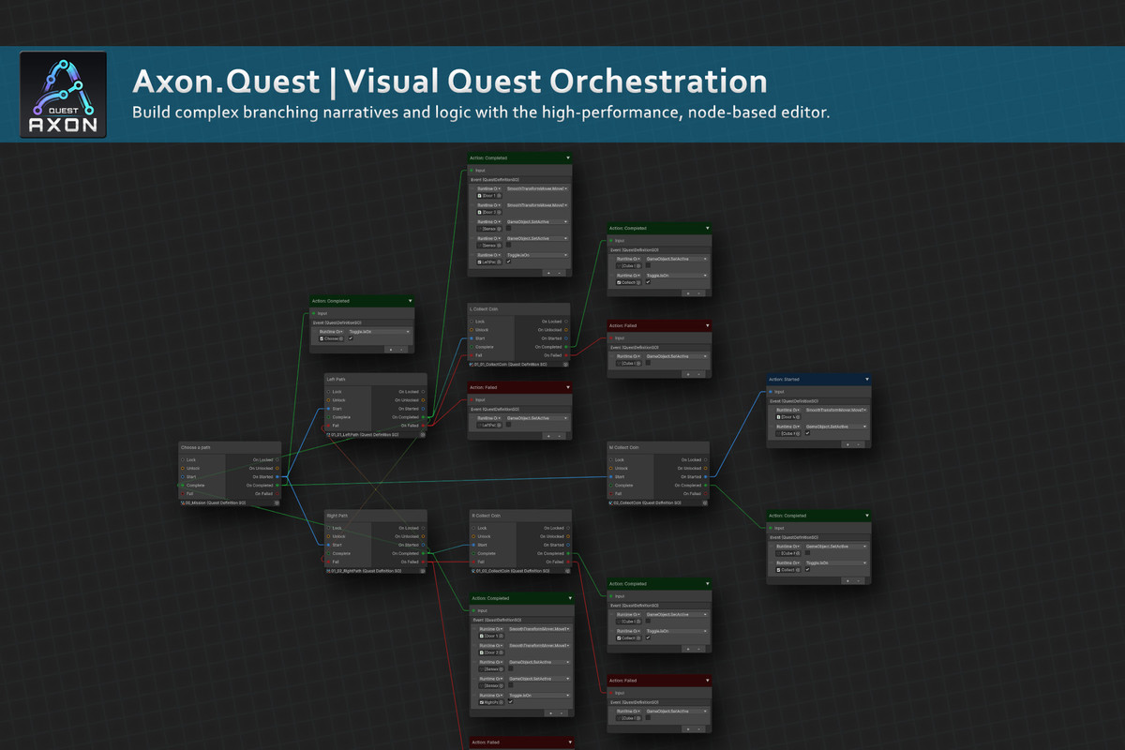
Task: Click Start port on Choose a path node
Action: [182, 476]
